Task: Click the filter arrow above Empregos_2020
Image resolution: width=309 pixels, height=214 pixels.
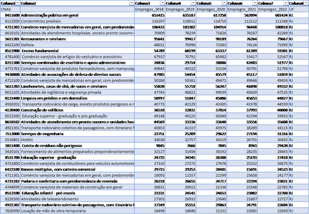Action: tap(223, 3)
